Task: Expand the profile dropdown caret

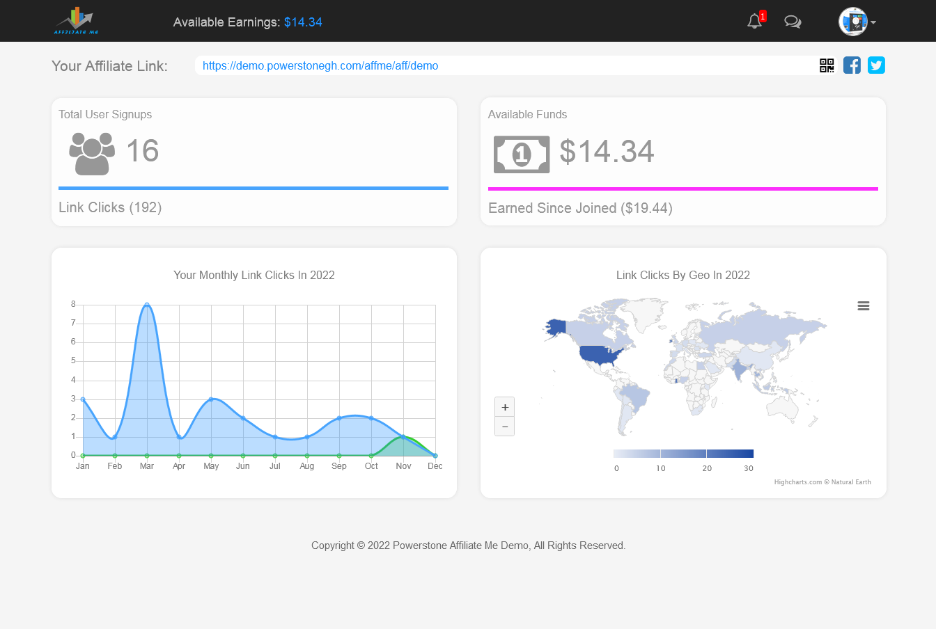Action: 873,22
